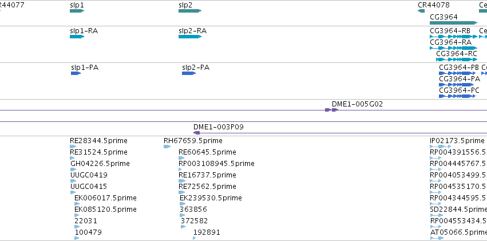Image resolution: width=487 pixels, height=241 pixels.
Task: Select the RE28344.5prime EST arrow
Action: [x=73, y=147]
